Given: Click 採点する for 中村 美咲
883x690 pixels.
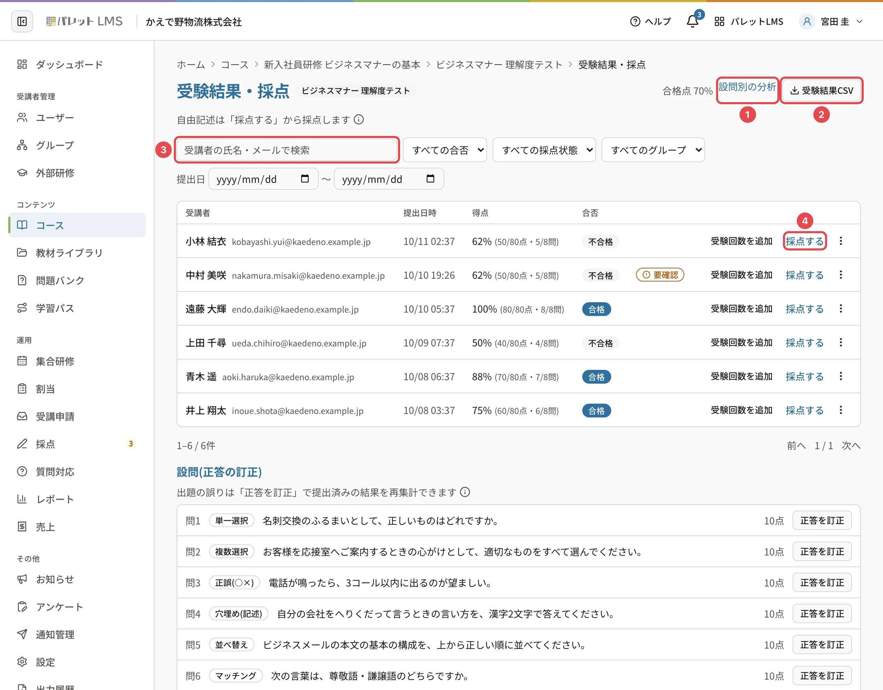Looking at the screenshot, I should (805, 275).
